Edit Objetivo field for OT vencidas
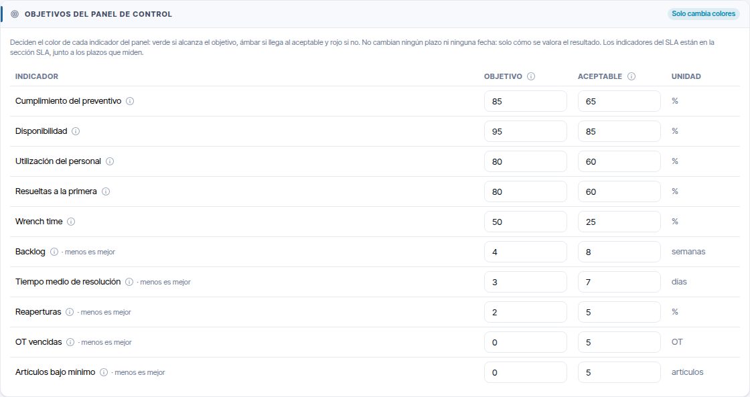Viewport: 750px width, 397px height. [x=526, y=343]
